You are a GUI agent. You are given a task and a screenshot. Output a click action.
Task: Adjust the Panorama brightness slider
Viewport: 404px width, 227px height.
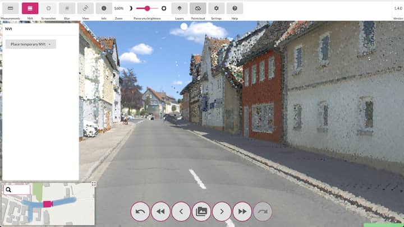point(147,8)
